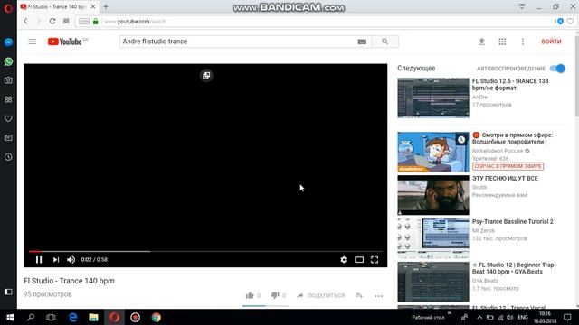Select the Fl Studio - Trance tab
This screenshot has width=579, height=325.
tap(57, 6)
